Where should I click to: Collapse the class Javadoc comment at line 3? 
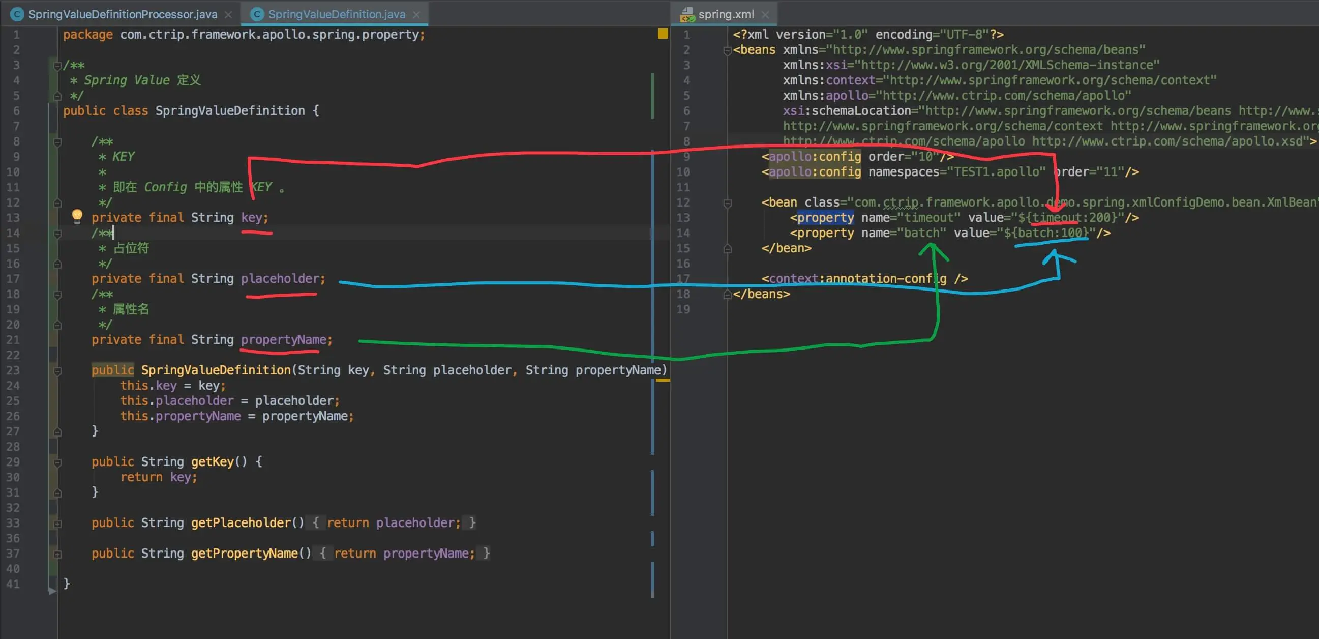57,66
